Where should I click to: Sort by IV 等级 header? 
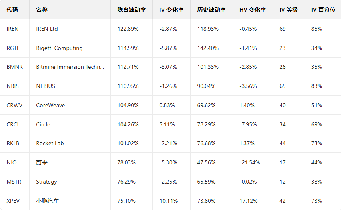click(x=288, y=10)
